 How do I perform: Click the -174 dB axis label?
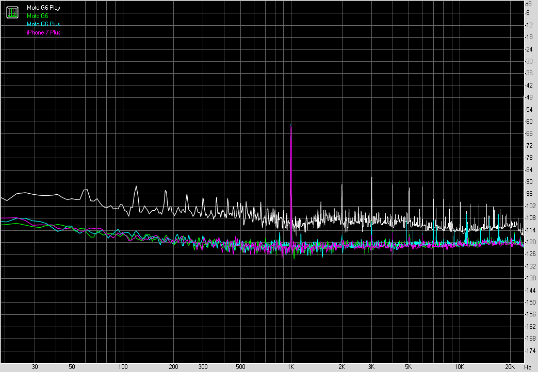point(528,350)
